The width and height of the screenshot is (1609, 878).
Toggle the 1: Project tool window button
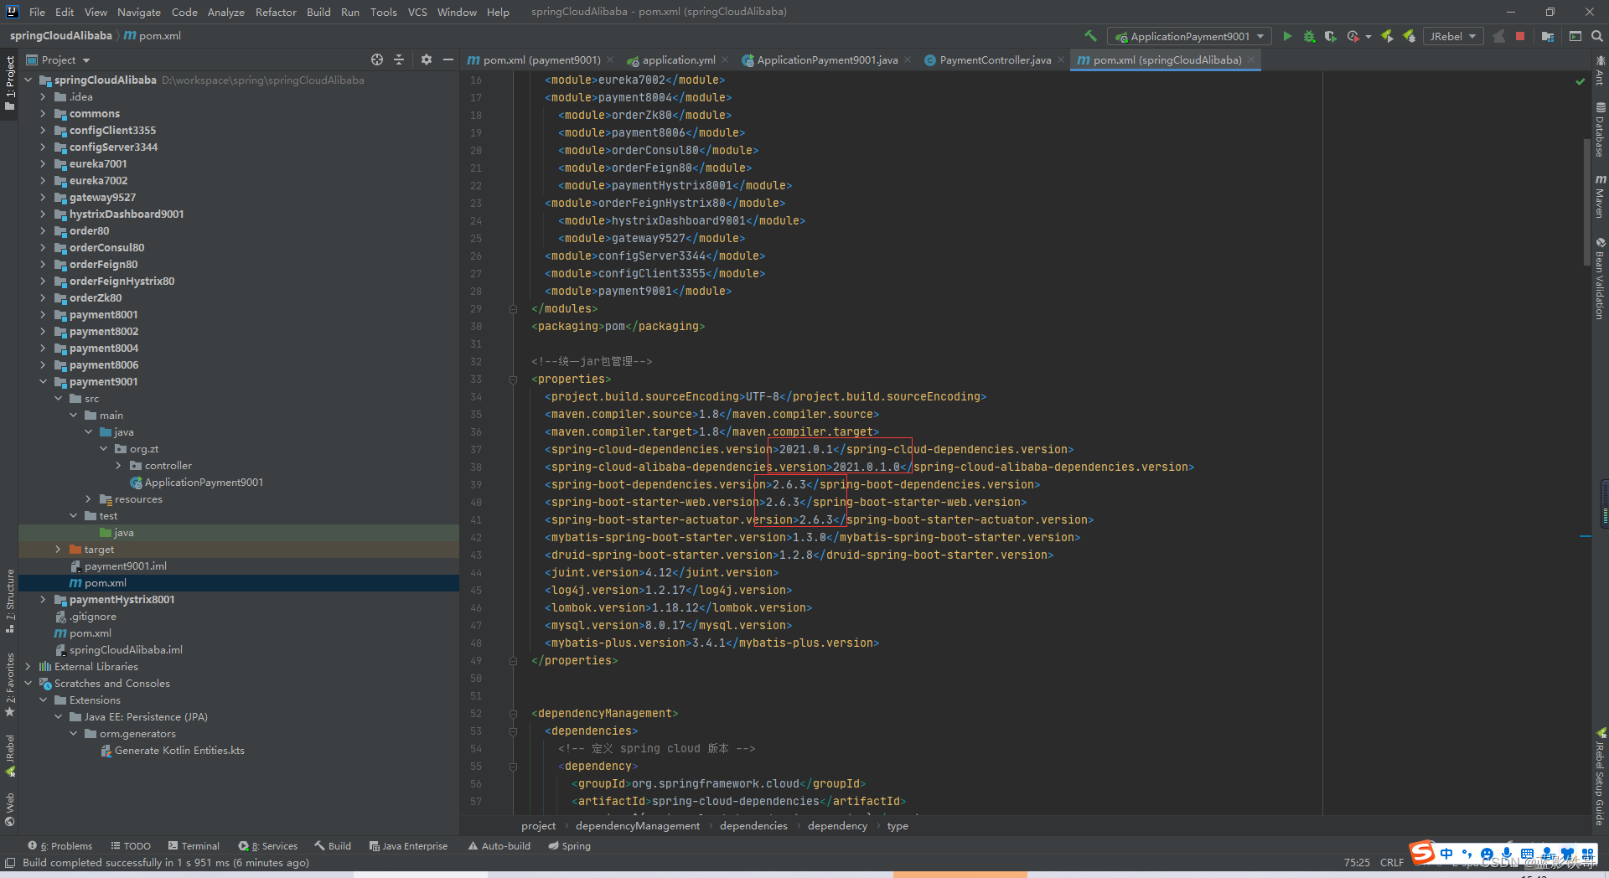tap(10, 83)
